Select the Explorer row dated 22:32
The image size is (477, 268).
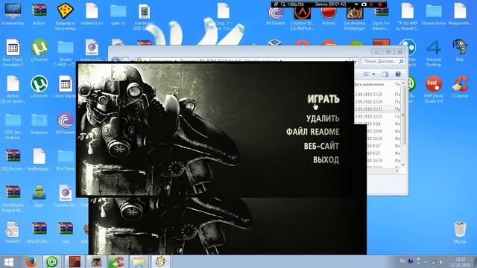coord(377,117)
